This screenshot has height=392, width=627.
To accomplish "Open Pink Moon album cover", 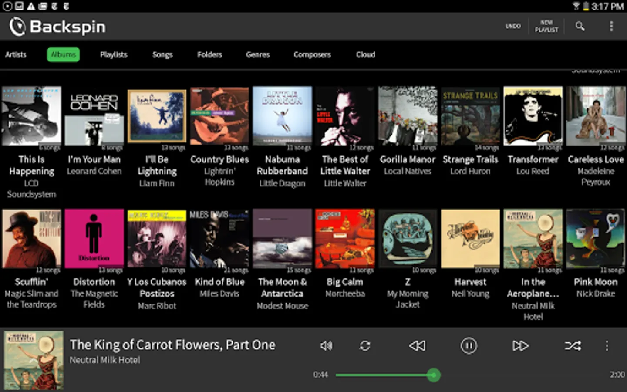I will pos(596,239).
